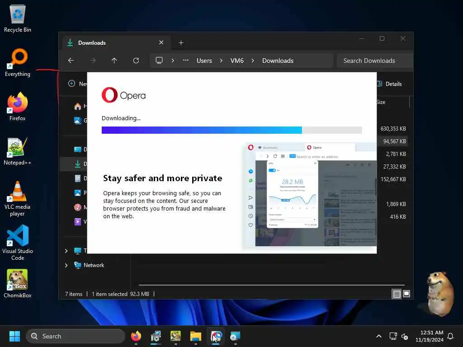The width and height of the screenshot is (463, 347).
Task: Select the Visual Studio Code desktop icon
Action: pos(18,243)
